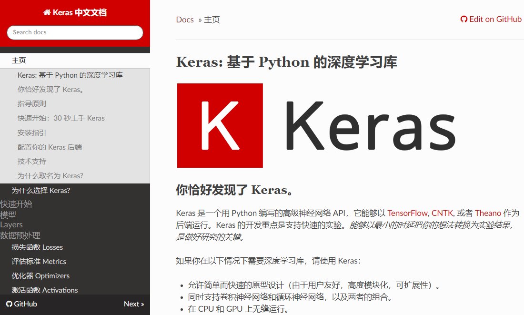Viewport: 524px width, 315px height.
Task: Click main heading Keras: 基于 Python 的深度学习库
Action: [287, 62]
